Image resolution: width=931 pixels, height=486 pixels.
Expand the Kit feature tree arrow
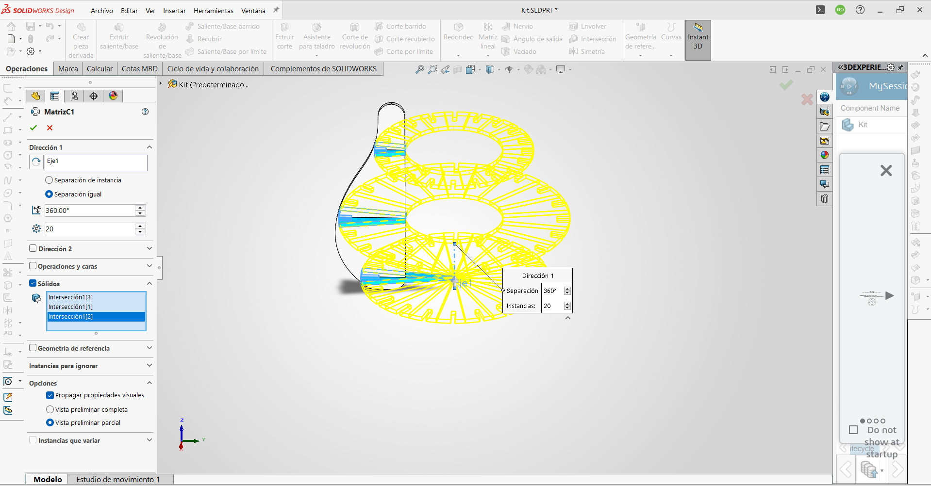point(161,84)
